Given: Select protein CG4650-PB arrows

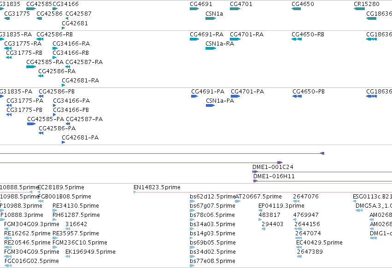Looking at the screenshot, I should pos(297,96).
